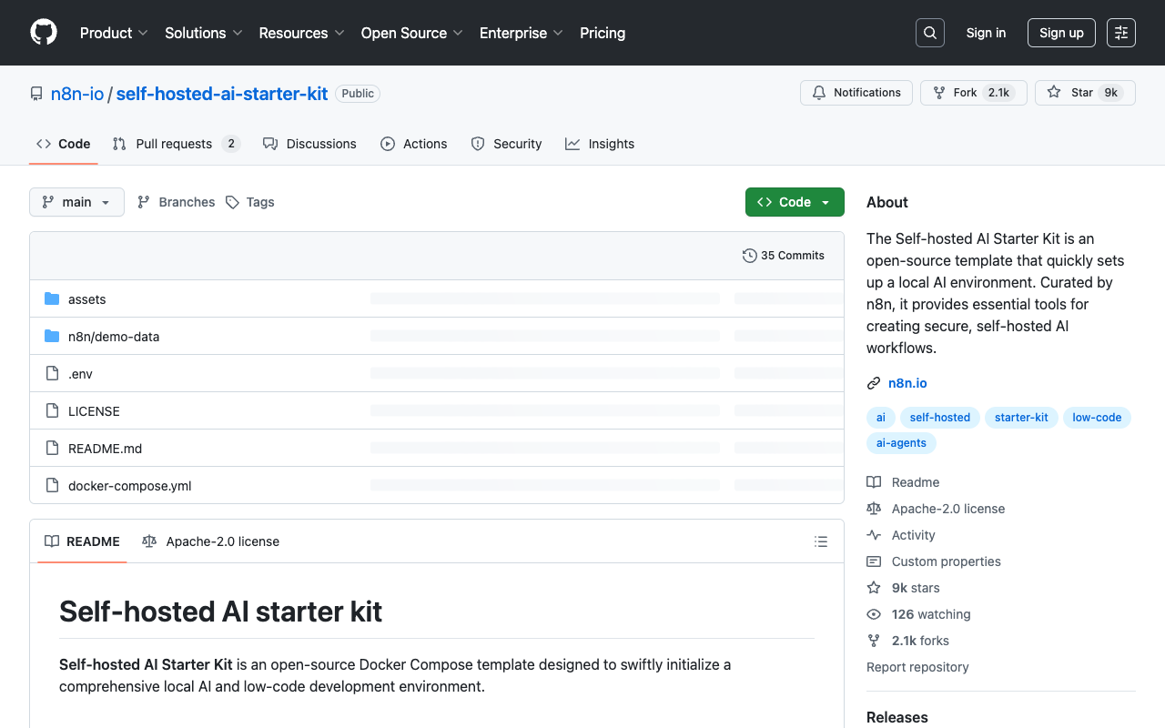The height and width of the screenshot is (728, 1165).
Task: Open the n8n-io owner link
Action: point(77,94)
